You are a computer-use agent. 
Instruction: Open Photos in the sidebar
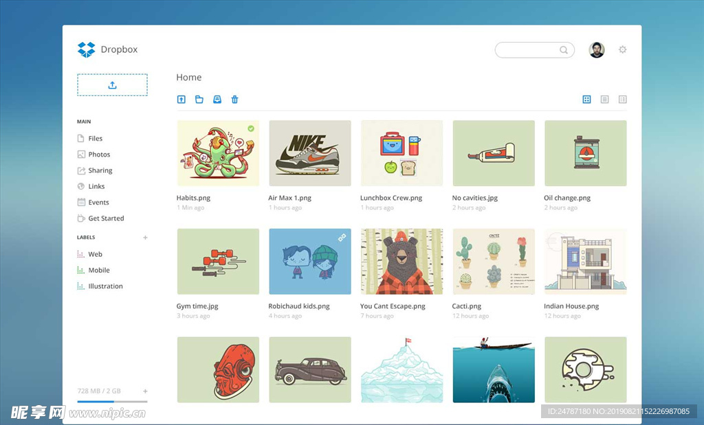tap(93, 154)
